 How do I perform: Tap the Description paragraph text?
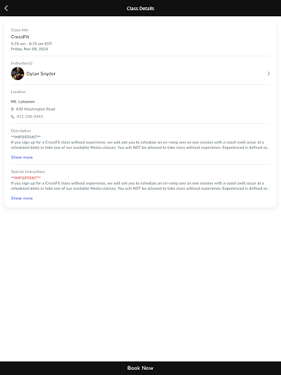(x=140, y=145)
